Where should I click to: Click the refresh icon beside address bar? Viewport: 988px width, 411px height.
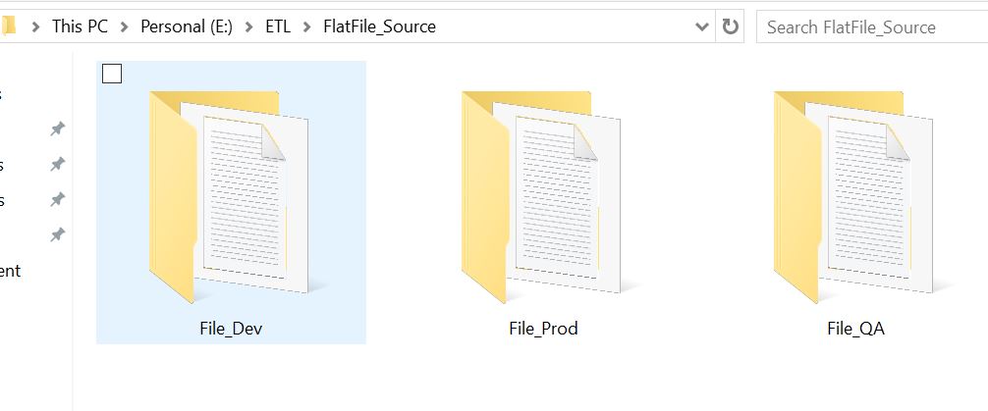tap(730, 26)
